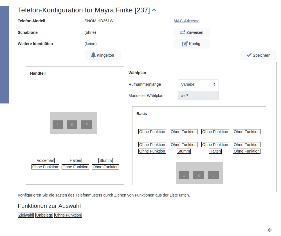Open the MAC-Adresse link
This screenshot has height=236, width=281.
tap(186, 21)
